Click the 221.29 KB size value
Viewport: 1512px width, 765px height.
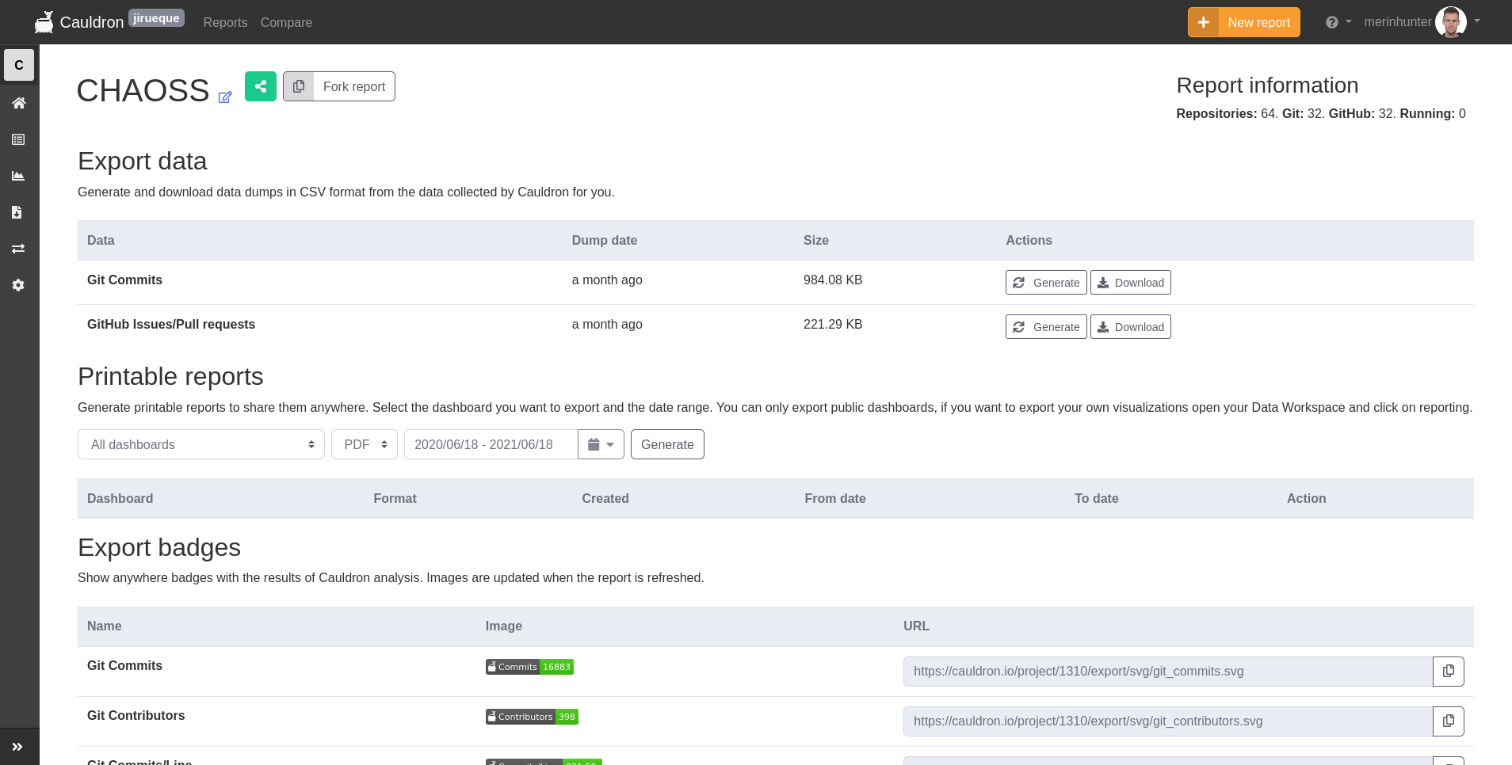833,324
